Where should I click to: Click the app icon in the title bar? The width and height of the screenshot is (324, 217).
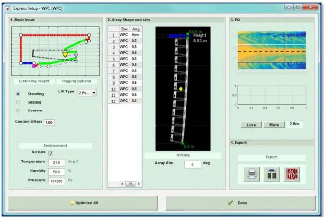pos(8,8)
